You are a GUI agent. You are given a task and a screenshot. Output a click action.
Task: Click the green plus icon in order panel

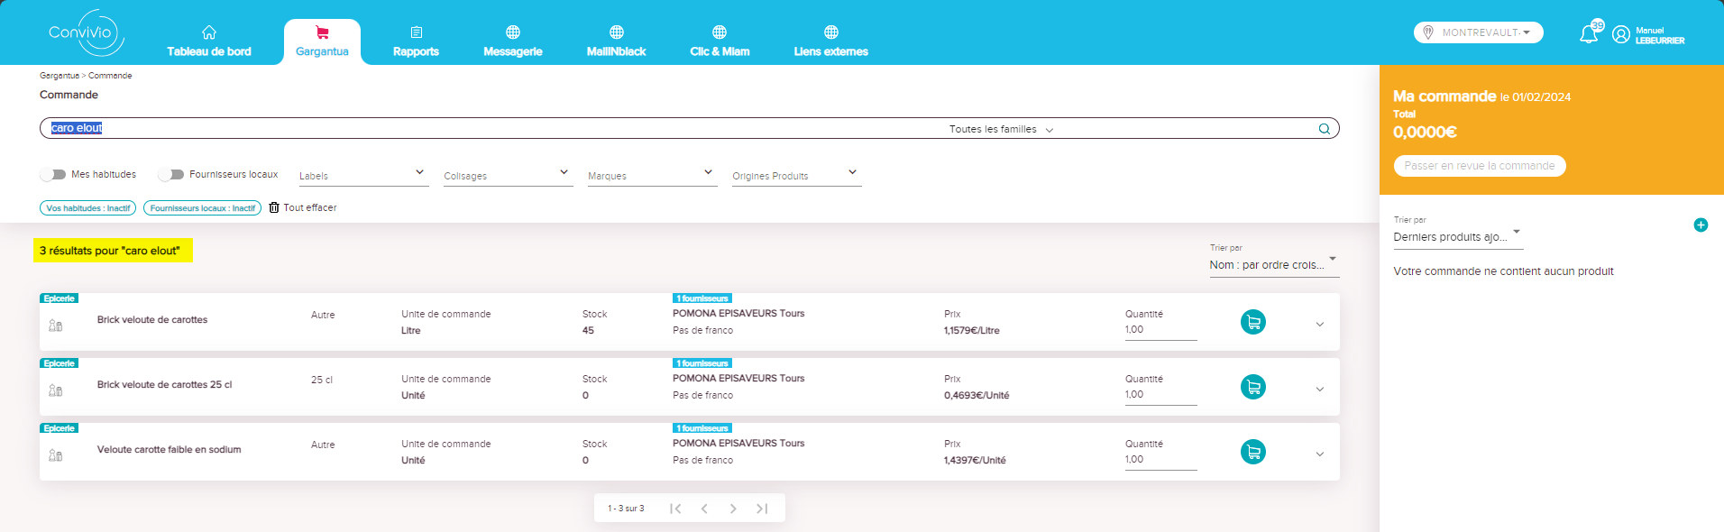click(x=1701, y=225)
